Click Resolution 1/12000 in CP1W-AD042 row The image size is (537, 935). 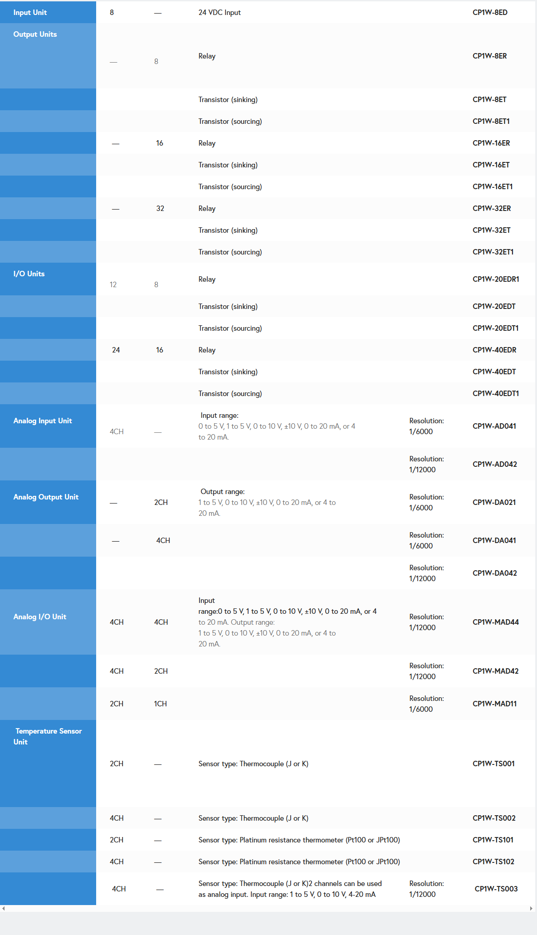pos(426,464)
